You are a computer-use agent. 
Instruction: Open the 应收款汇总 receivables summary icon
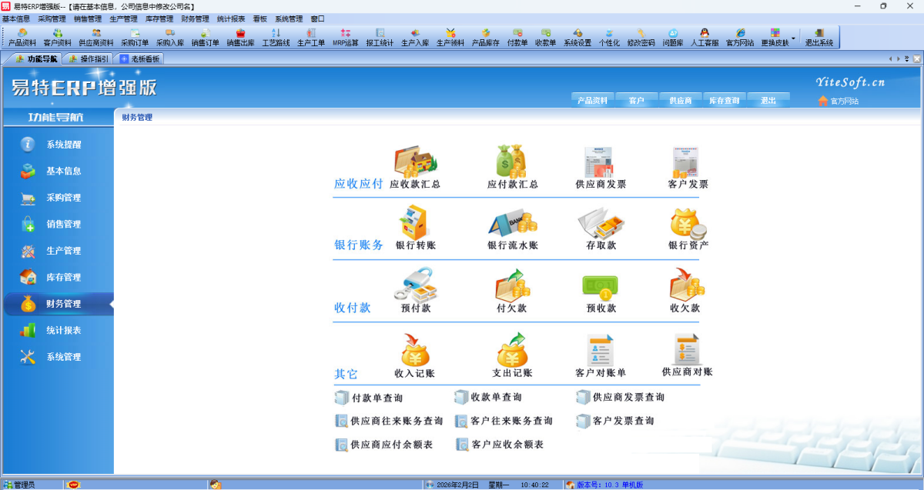tap(416, 163)
